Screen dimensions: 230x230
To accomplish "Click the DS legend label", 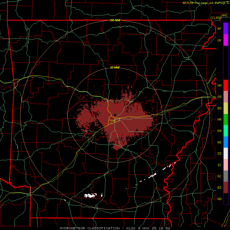I will pos(219,154).
